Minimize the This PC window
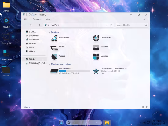The width and height of the screenshot is (168, 126). [x=131, y=15]
